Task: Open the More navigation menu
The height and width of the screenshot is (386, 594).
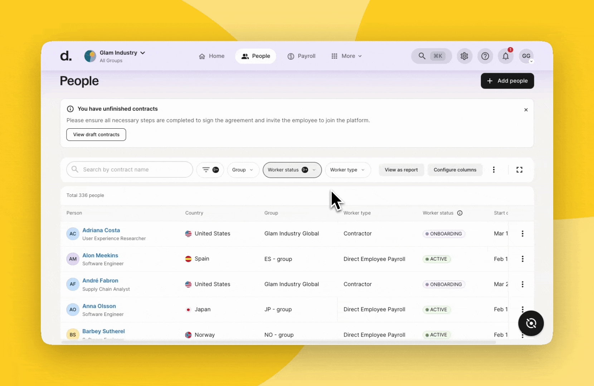Action: [x=346, y=56]
